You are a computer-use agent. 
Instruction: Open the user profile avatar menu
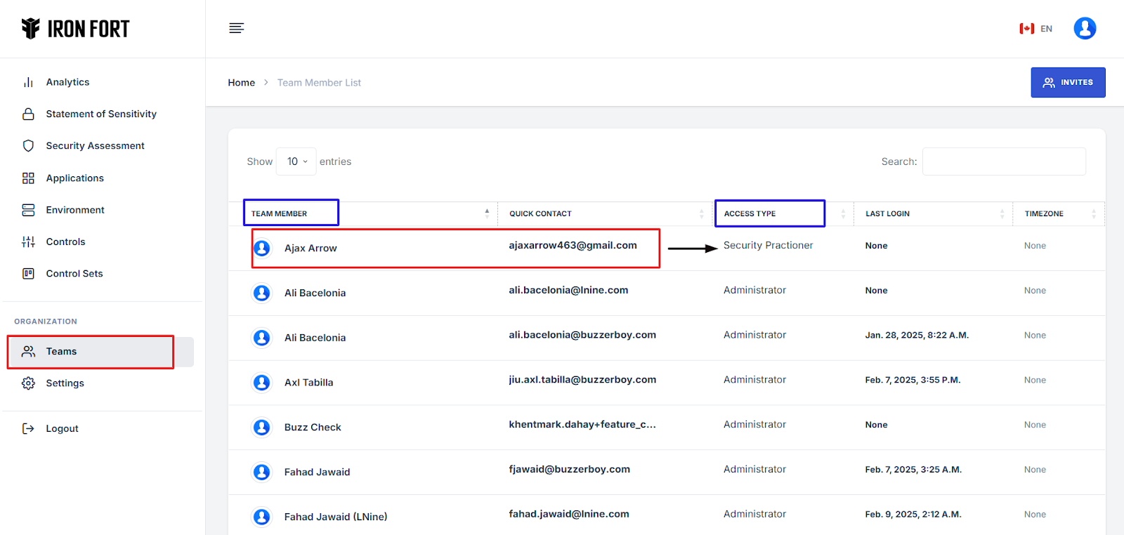[x=1084, y=28]
